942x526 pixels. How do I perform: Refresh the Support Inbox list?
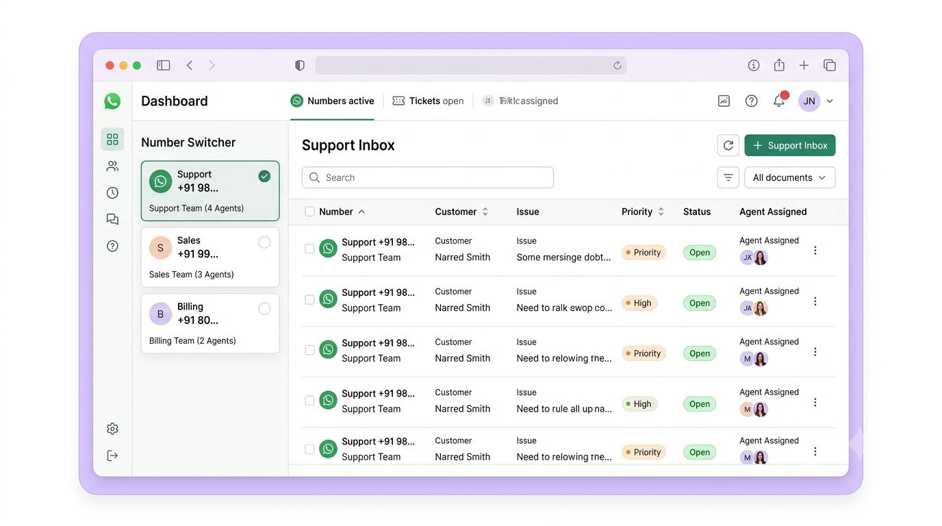728,145
